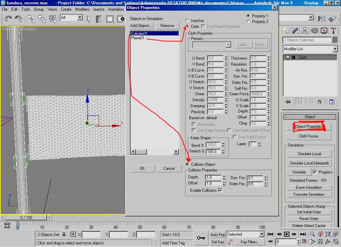Click the Zoom magnifier viewport control

click(312, 234)
